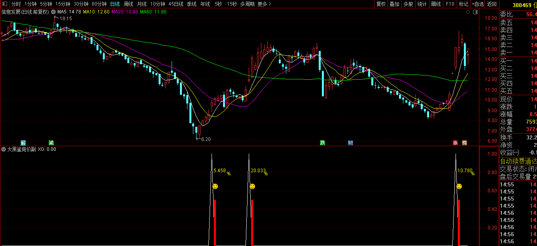Click the 解 event marker icon
The height and width of the screenshot is (246, 537).
pyautogui.click(x=23, y=143)
